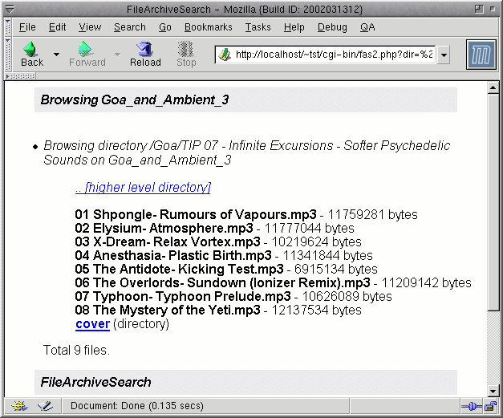Click the Forward navigation button
The width and height of the screenshot is (503, 418).
(87, 54)
